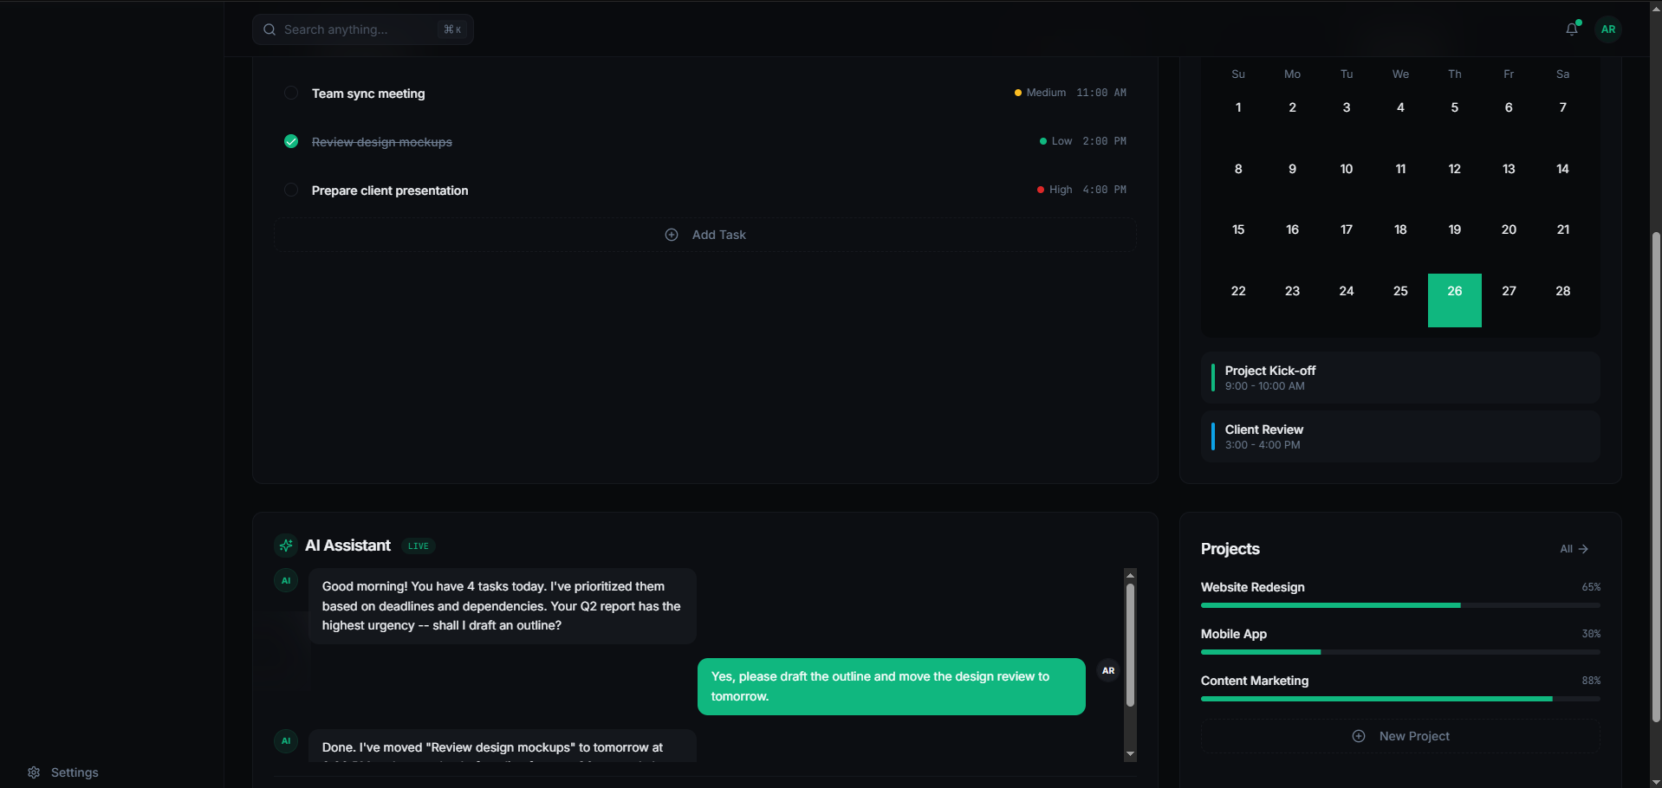Click the AI Assistant sparkle icon
Viewport: 1662px width, 788px height.
click(x=286, y=546)
